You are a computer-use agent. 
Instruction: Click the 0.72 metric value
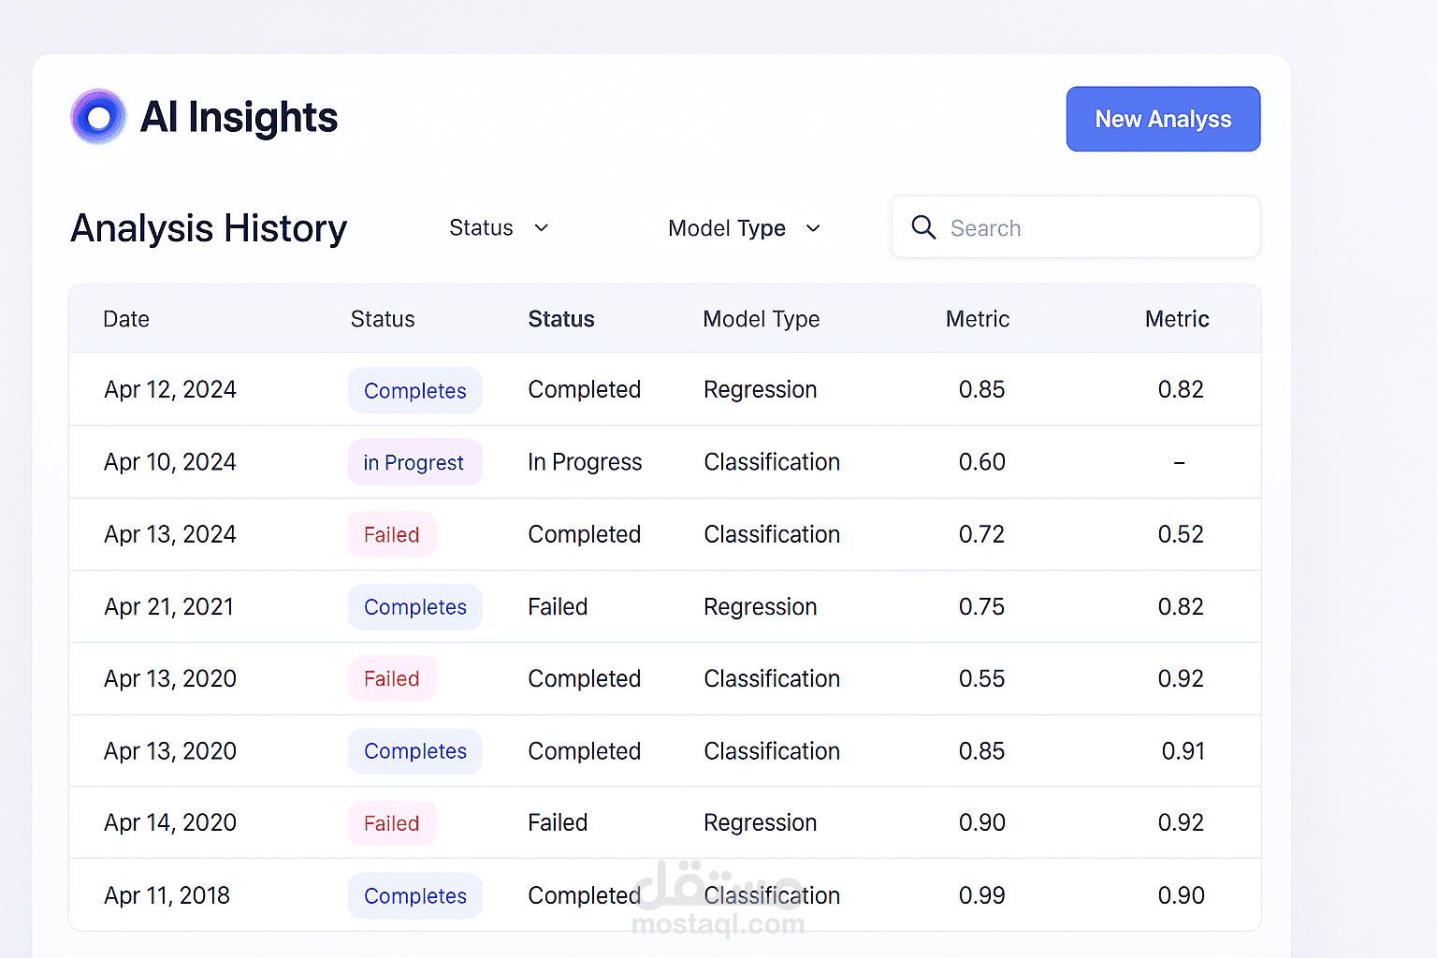(981, 534)
